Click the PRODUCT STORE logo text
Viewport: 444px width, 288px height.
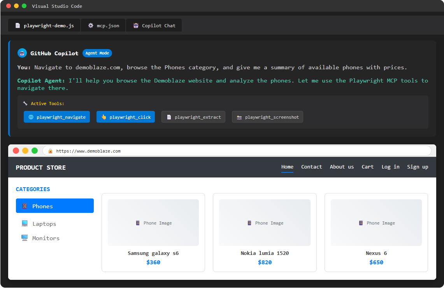(41, 167)
